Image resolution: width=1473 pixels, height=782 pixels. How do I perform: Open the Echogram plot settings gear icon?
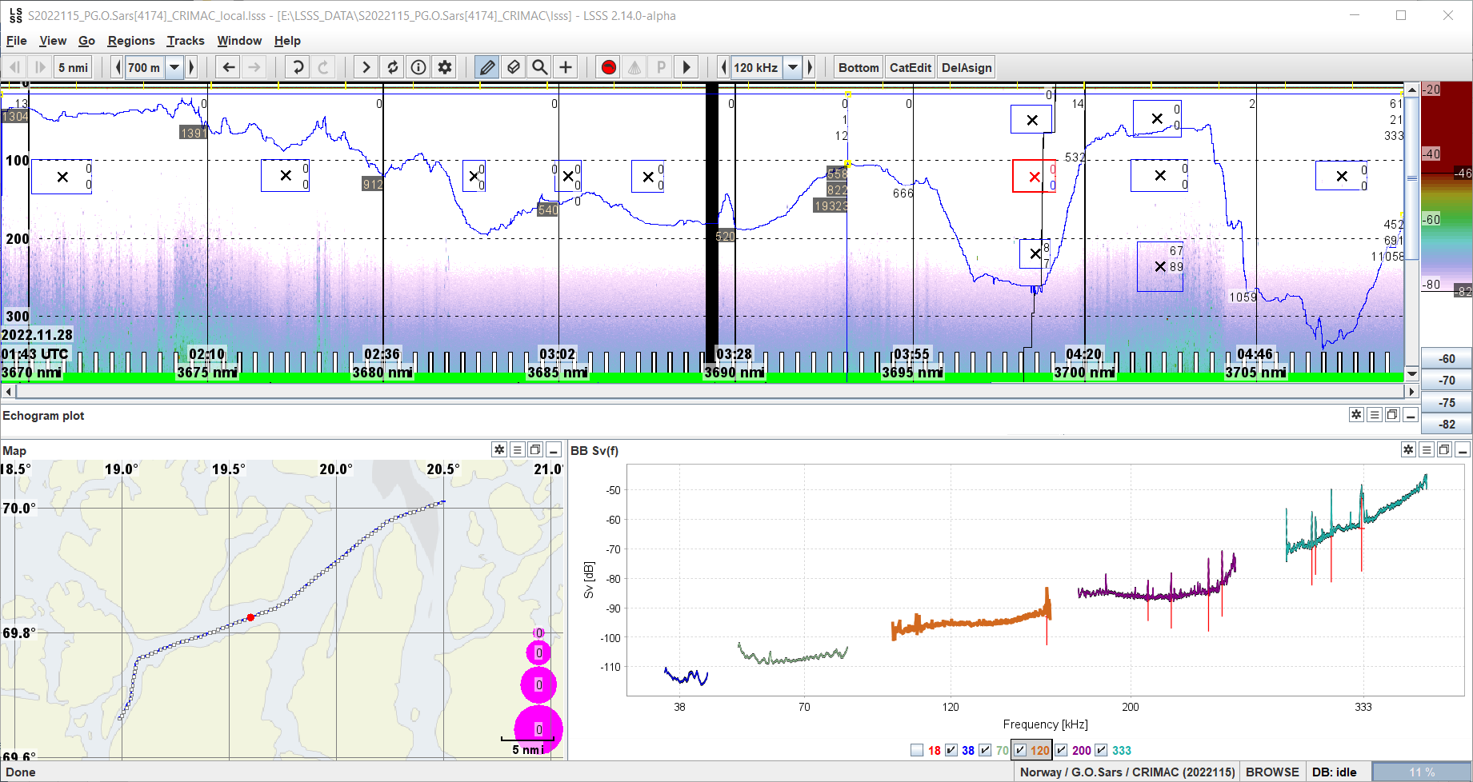click(x=1356, y=415)
